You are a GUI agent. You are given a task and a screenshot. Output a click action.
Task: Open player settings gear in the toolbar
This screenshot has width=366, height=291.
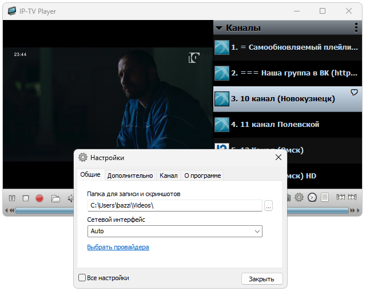coord(299,197)
